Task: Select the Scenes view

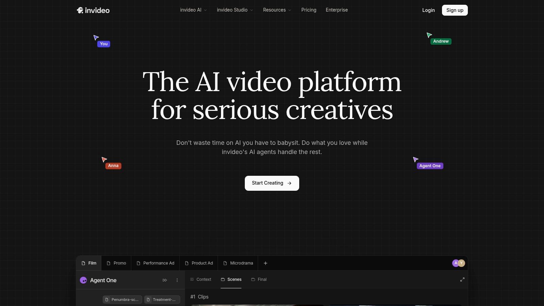Action: point(231,279)
